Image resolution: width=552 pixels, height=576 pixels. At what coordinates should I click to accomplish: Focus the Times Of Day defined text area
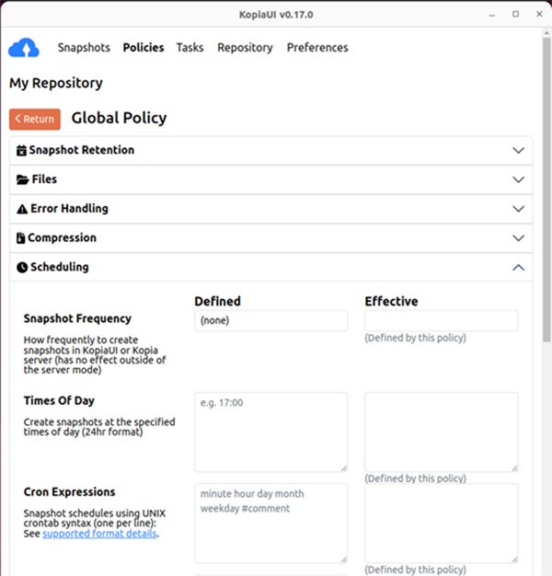(270, 432)
